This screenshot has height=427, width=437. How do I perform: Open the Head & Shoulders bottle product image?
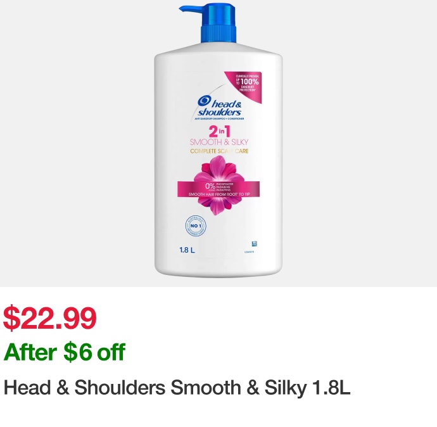[218, 141]
